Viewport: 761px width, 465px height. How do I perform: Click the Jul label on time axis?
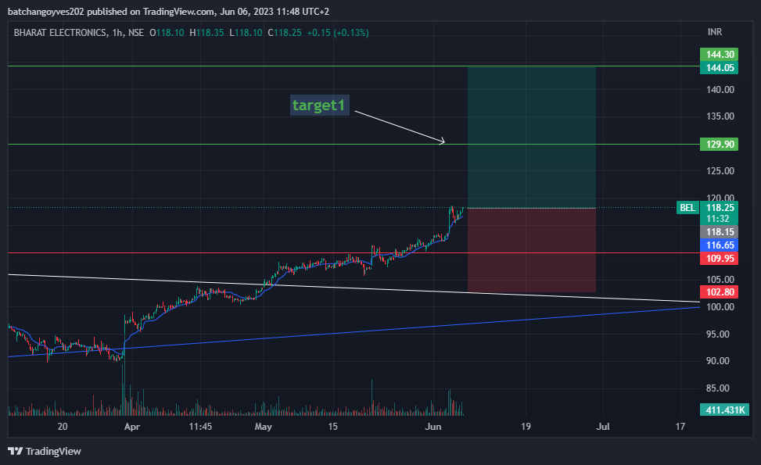pyautogui.click(x=603, y=427)
